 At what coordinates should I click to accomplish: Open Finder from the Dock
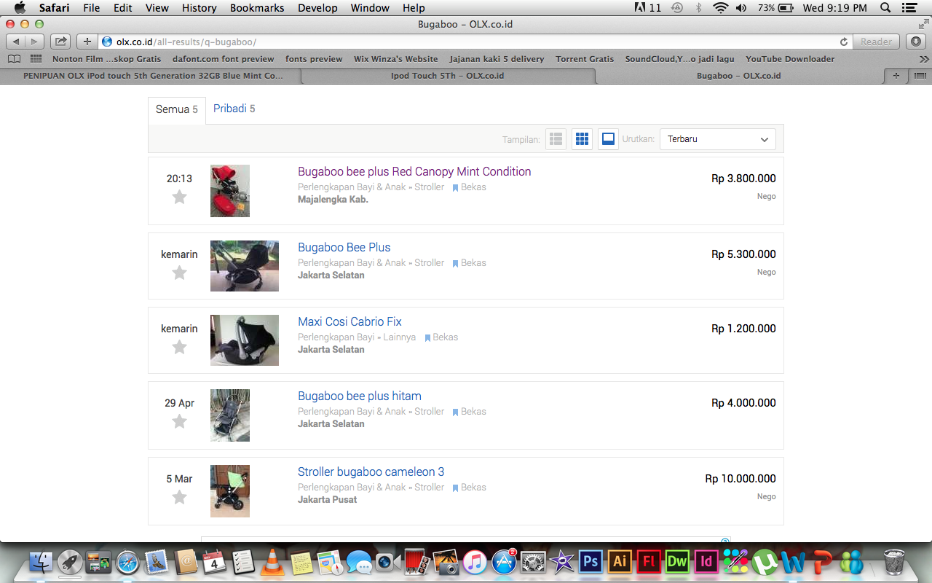[x=42, y=562]
